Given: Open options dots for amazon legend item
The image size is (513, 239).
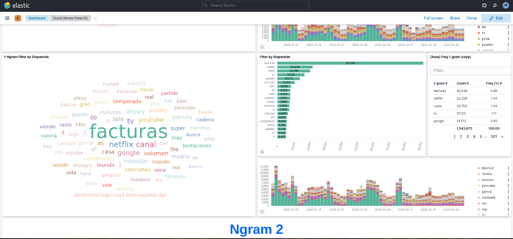Looking at the screenshot, I should pyautogui.click(x=508, y=180).
